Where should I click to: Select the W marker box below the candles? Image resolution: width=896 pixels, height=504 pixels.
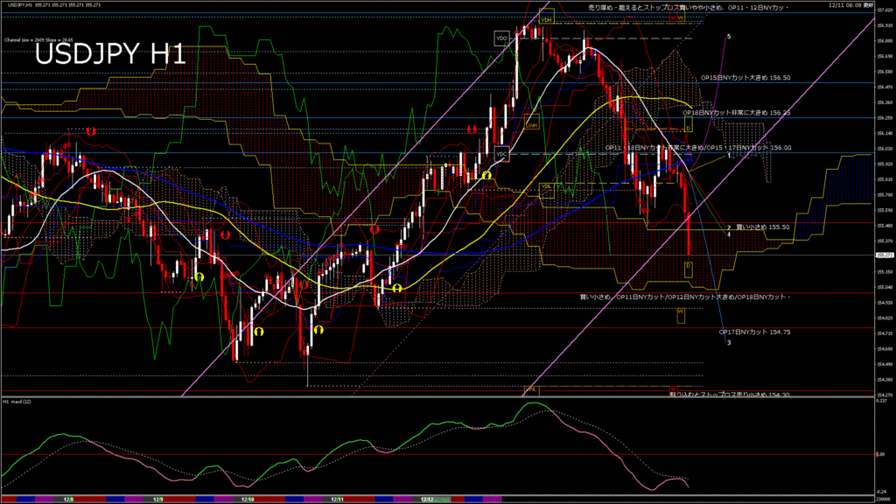pos(681,311)
